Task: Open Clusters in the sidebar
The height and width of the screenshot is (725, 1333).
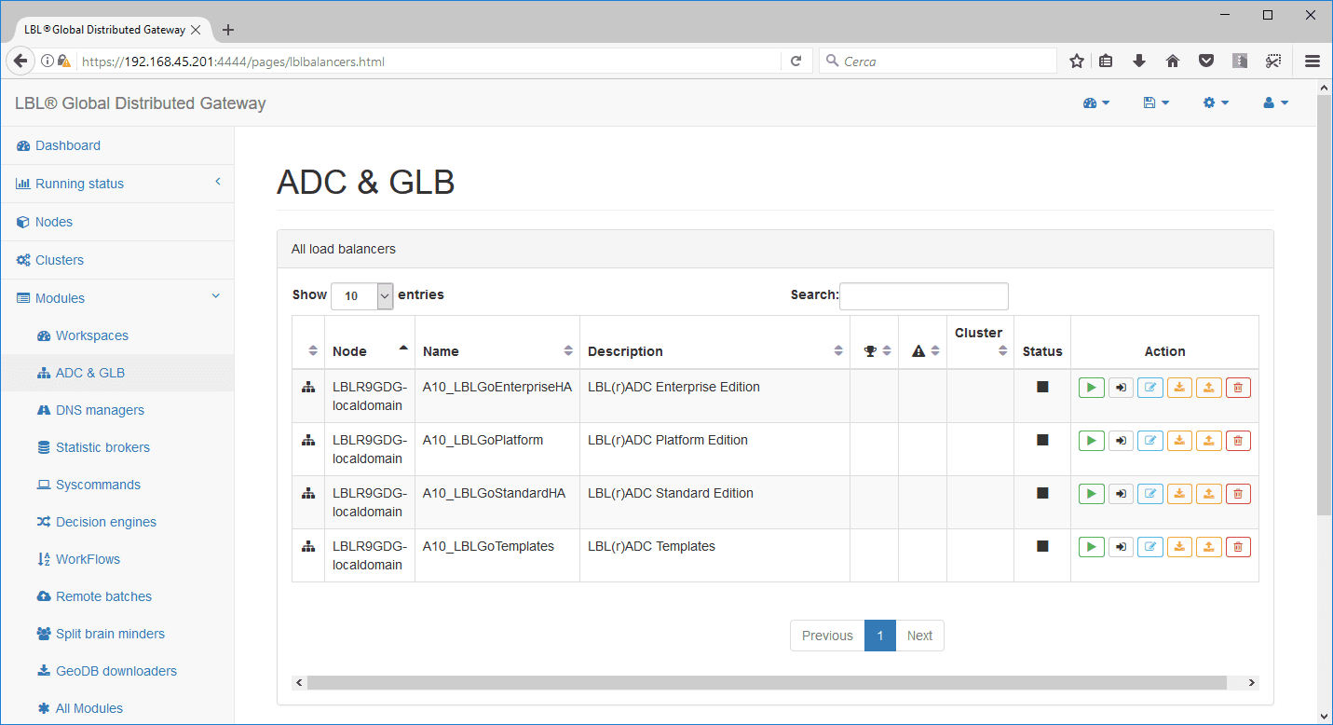Action: [116, 260]
